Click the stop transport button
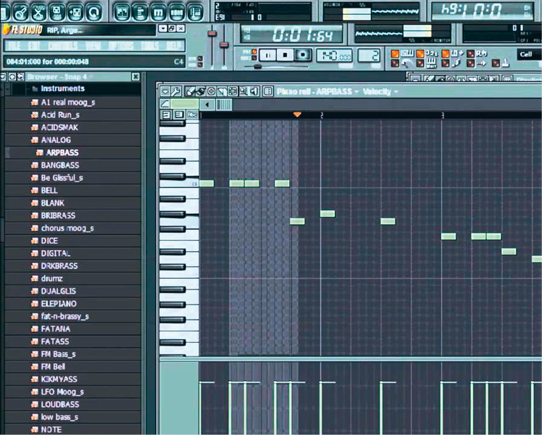542x435 pixels. pos(285,55)
